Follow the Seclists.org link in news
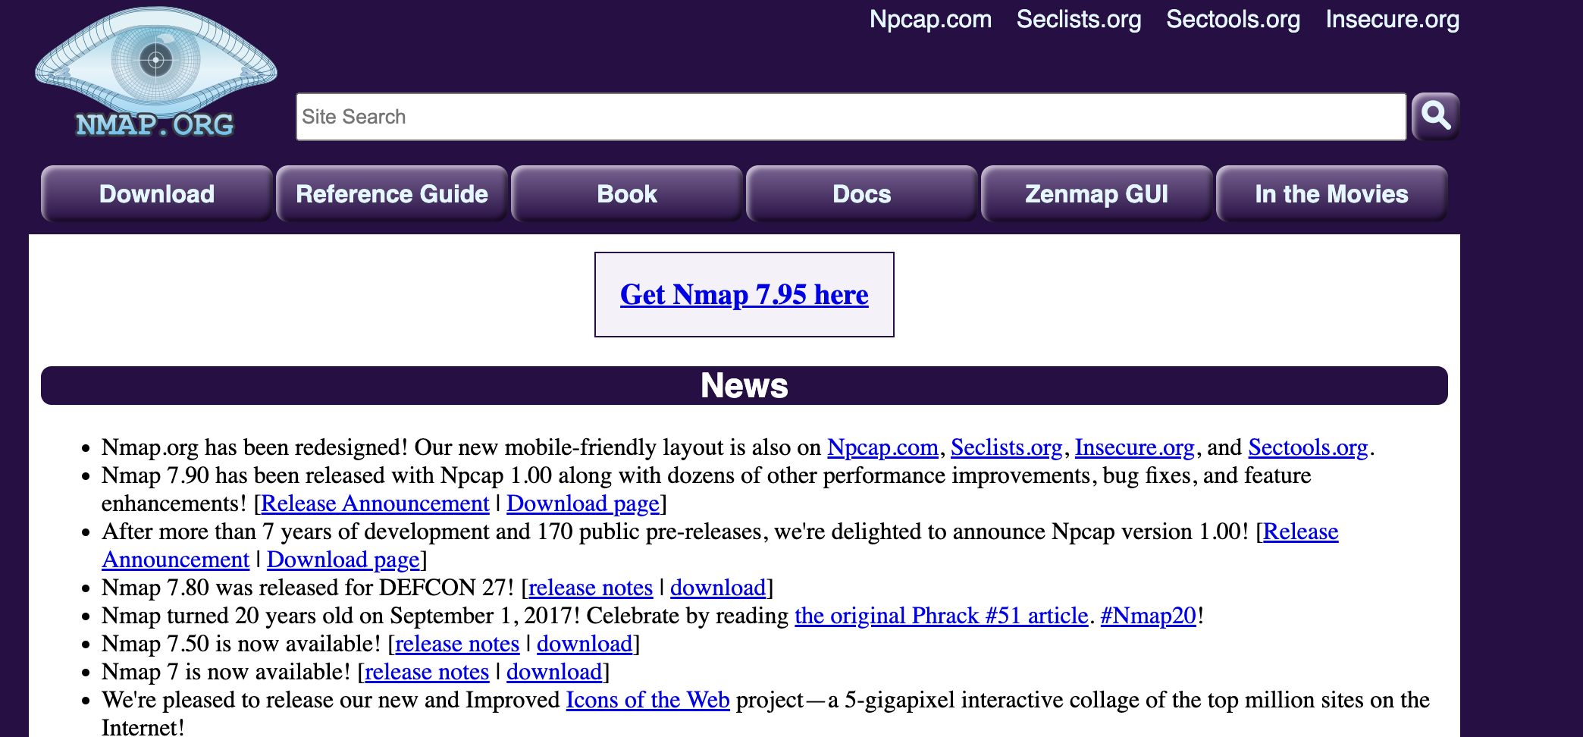This screenshot has width=1583, height=737. coord(1007,447)
